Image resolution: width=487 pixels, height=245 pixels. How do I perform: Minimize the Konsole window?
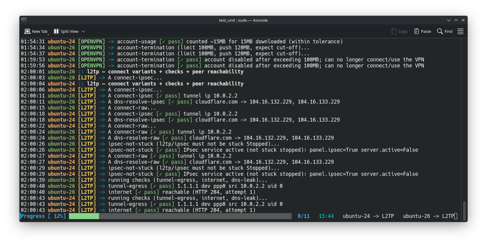(449, 20)
